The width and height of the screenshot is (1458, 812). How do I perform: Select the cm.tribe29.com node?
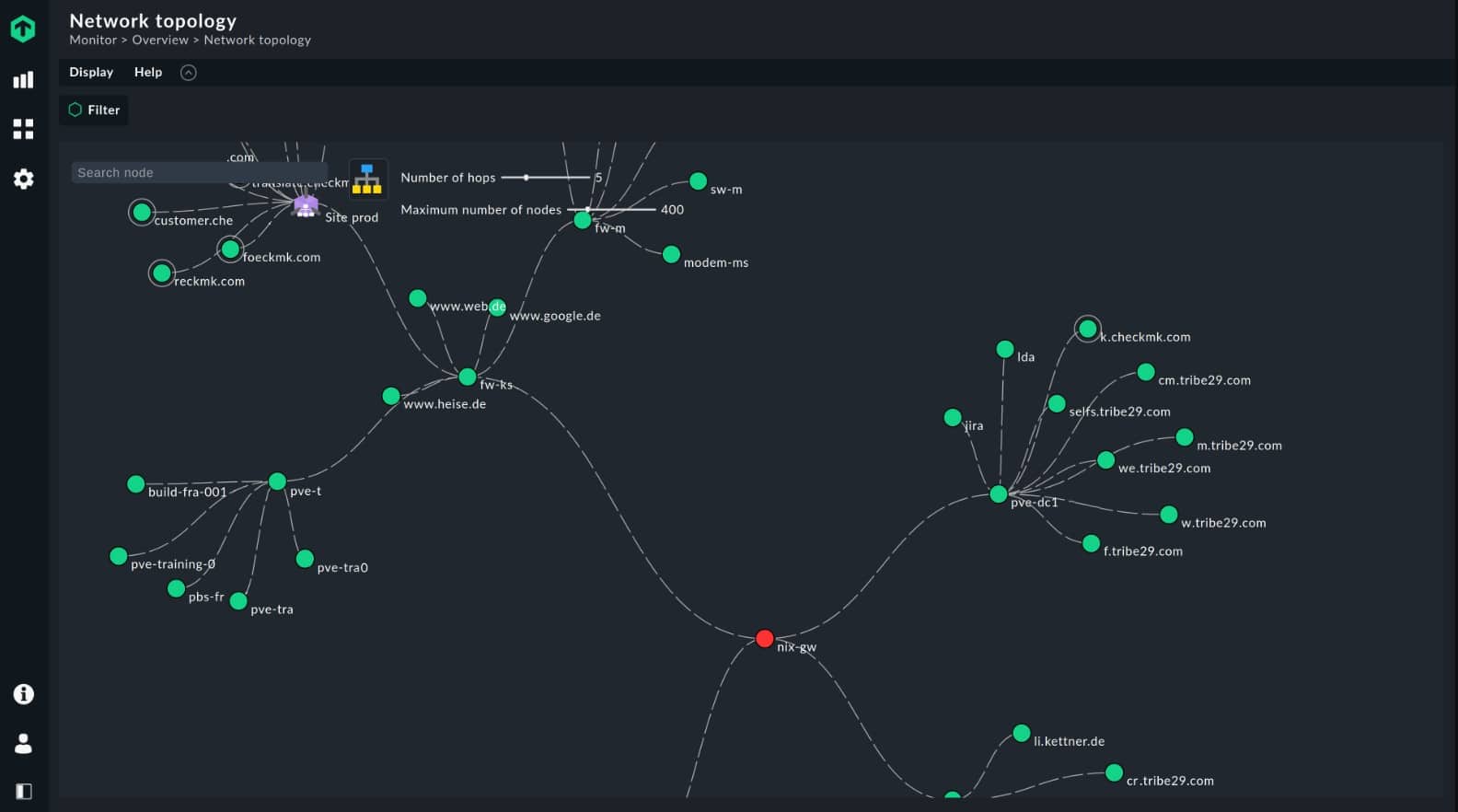1146,372
